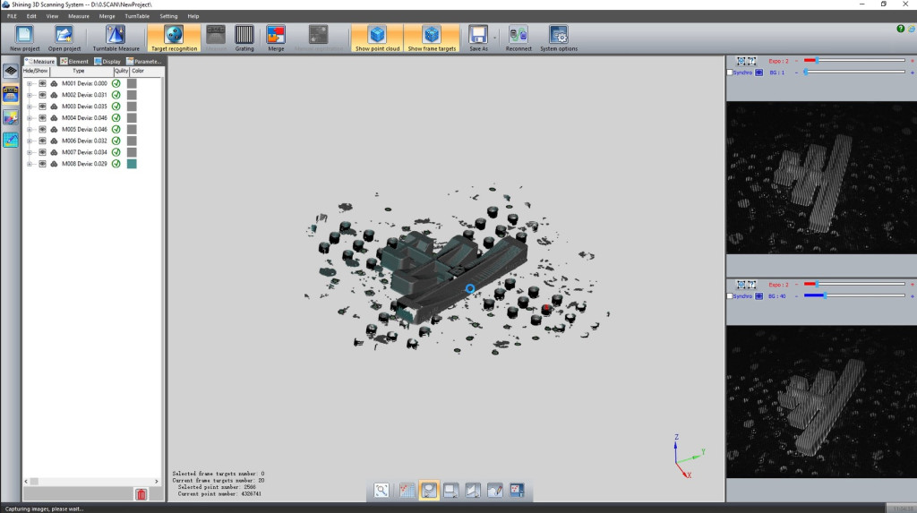Expand the M008 tree node
This screenshot has width=917, height=513.
(30, 165)
